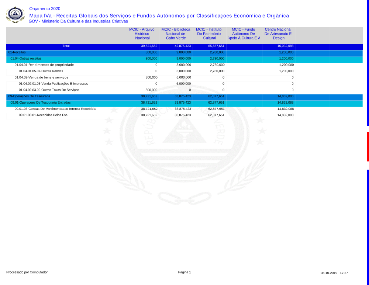
Task: Click the '08-10-2019 17:27' timestamp
Action: 334,273
